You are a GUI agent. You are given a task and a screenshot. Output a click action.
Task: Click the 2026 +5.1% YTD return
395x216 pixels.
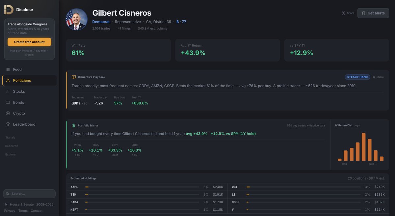click(77, 150)
